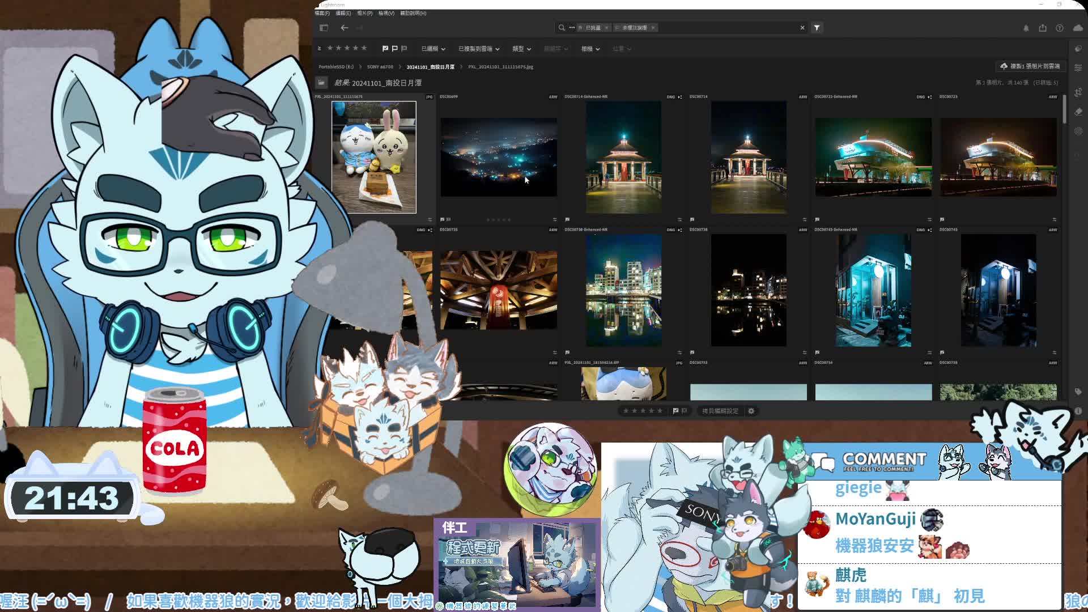This screenshot has height=612, width=1088.
Task: Click the share/export icon
Action: click(1043, 28)
